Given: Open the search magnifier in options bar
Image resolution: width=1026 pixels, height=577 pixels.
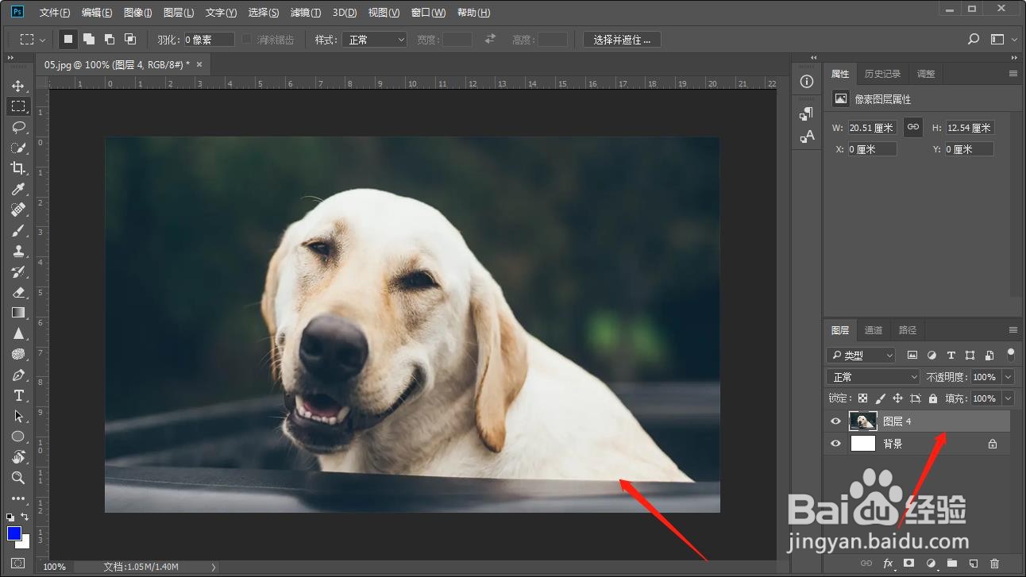Looking at the screenshot, I should (974, 39).
